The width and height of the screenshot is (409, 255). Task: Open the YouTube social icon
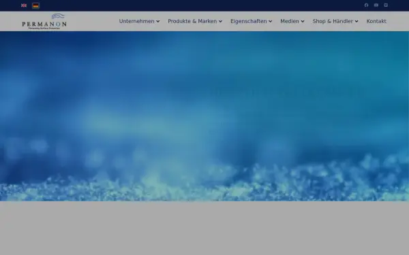click(376, 5)
